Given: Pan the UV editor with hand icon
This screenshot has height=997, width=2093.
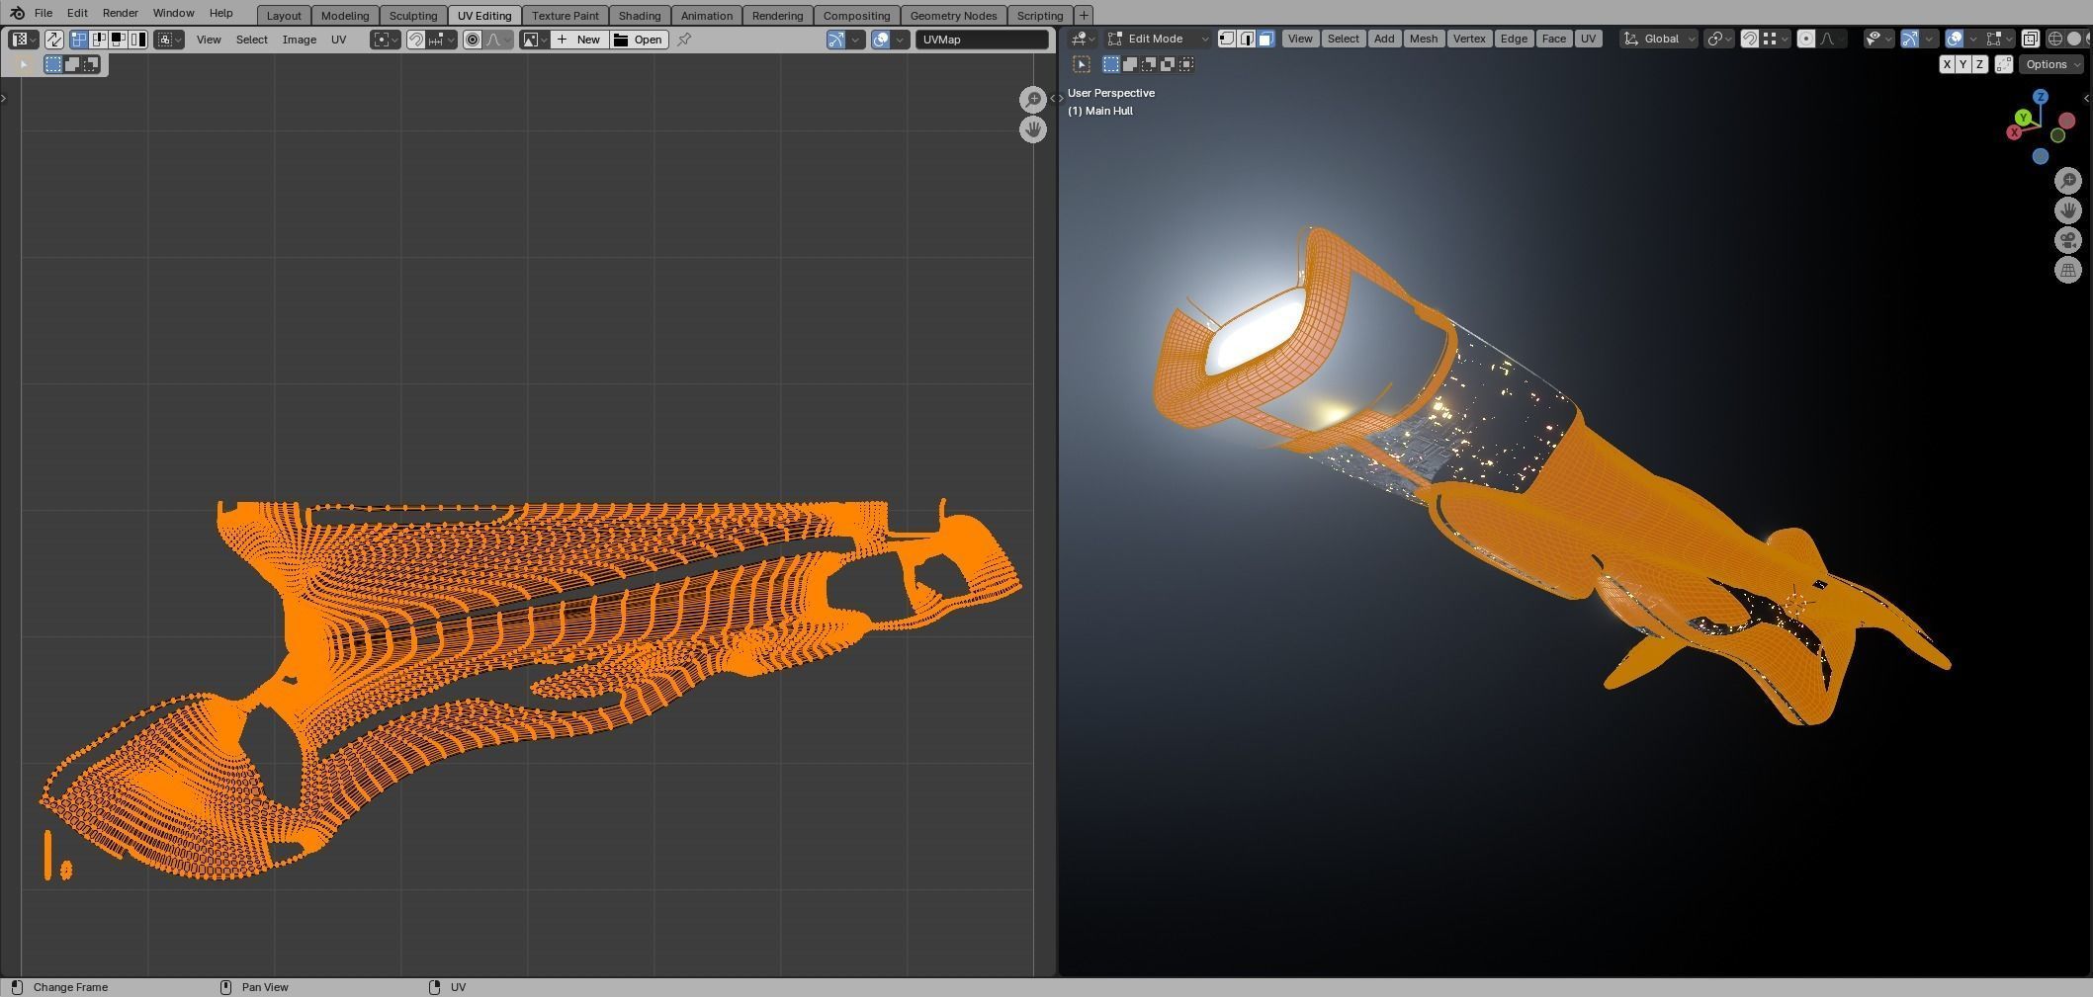Looking at the screenshot, I should [1033, 129].
